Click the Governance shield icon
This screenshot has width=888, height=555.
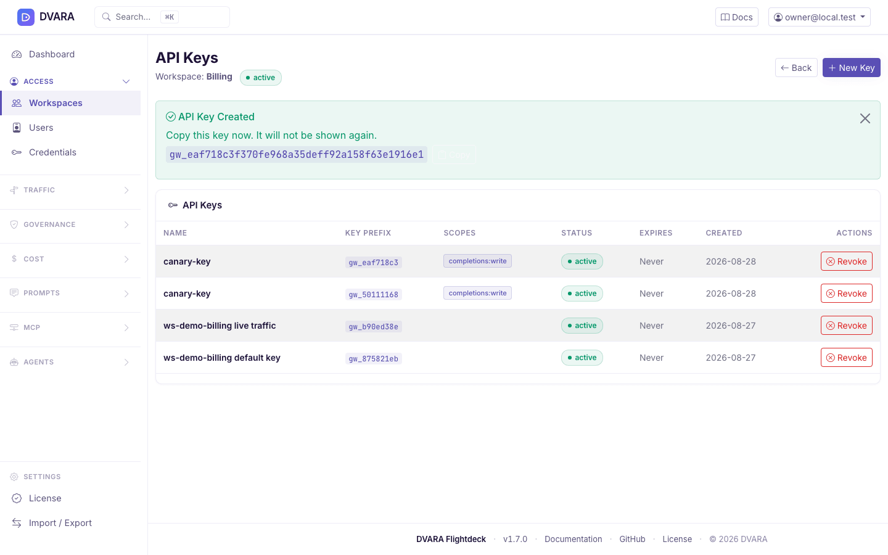coord(14,224)
